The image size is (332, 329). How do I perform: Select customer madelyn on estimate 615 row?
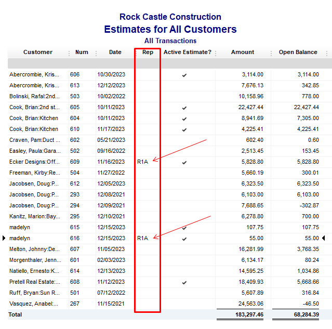pos(20,227)
